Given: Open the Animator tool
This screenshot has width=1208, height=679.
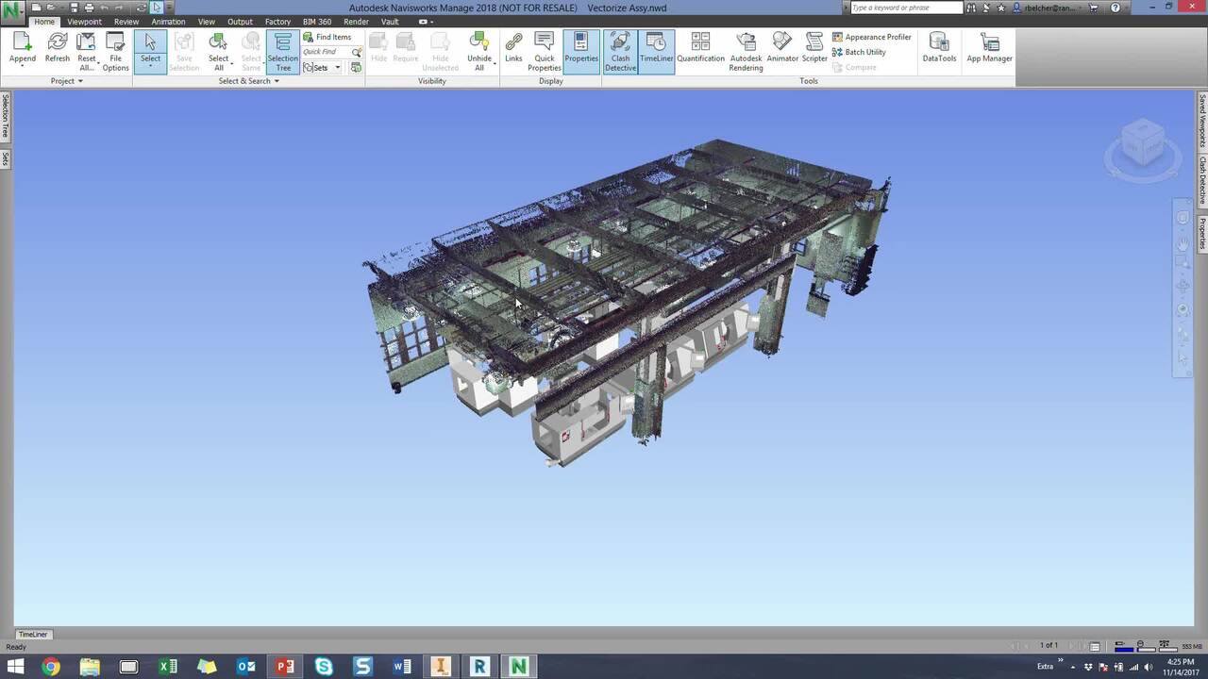Looking at the screenshot, I should pyautogui.click(x=782, y=48).
